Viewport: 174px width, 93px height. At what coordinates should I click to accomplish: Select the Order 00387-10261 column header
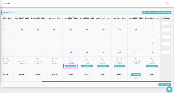coord(103,18)
